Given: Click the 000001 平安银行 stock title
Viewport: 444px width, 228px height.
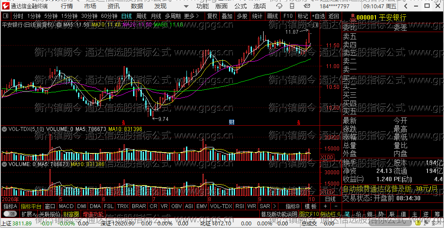Looking at the screenshot, I should point(381,18).
